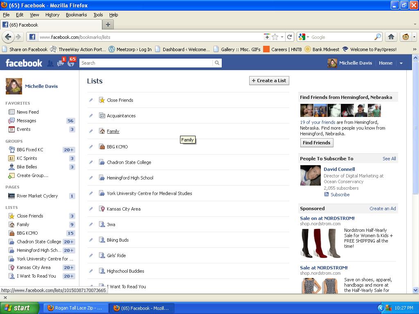Image resolution: width=419 pixels, height=314 pixels.
Task: Click the pencil edit icon next to Acquaintances
Action: tap(91, 116)
